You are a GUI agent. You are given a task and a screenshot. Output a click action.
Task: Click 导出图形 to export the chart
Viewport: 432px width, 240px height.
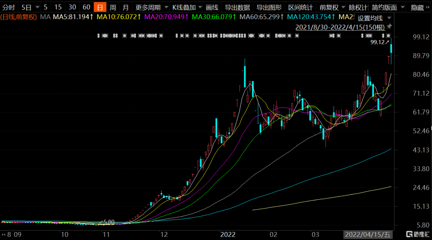point(269,7)
